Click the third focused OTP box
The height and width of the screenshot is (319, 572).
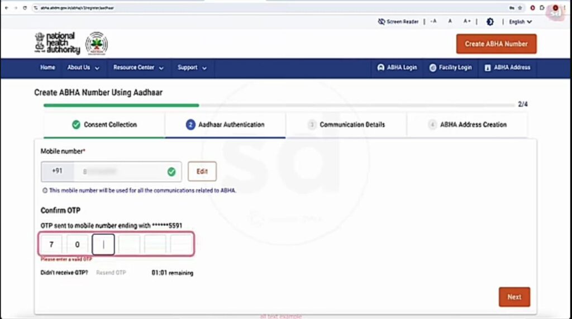(103, 244)
